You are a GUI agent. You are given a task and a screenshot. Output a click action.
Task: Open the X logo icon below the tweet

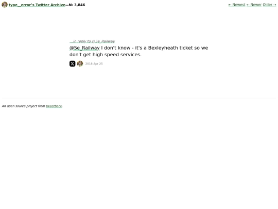pyautogui.click(x=73, y=63)
